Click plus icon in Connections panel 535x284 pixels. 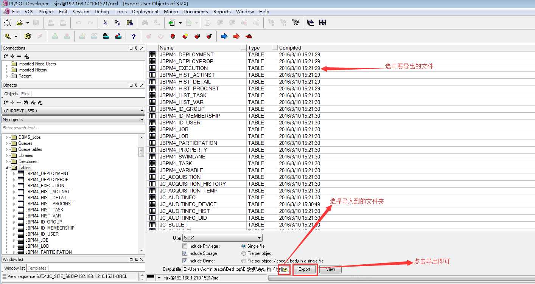pyautogui.click(x=12, y=56)
